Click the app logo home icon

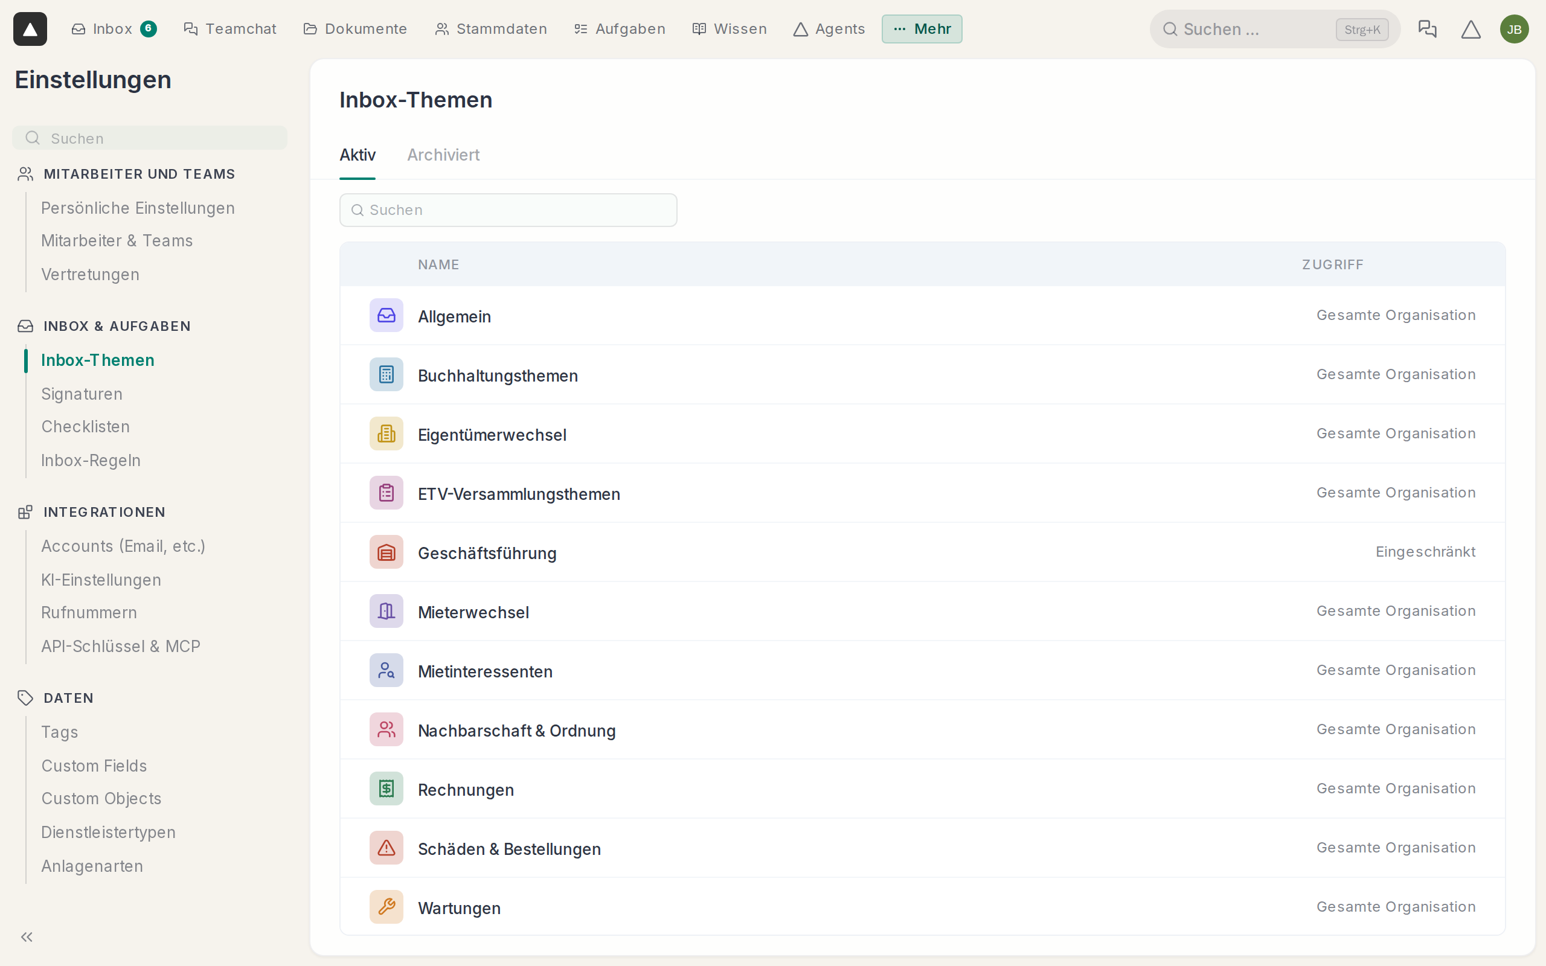click(x=30, y=29)
